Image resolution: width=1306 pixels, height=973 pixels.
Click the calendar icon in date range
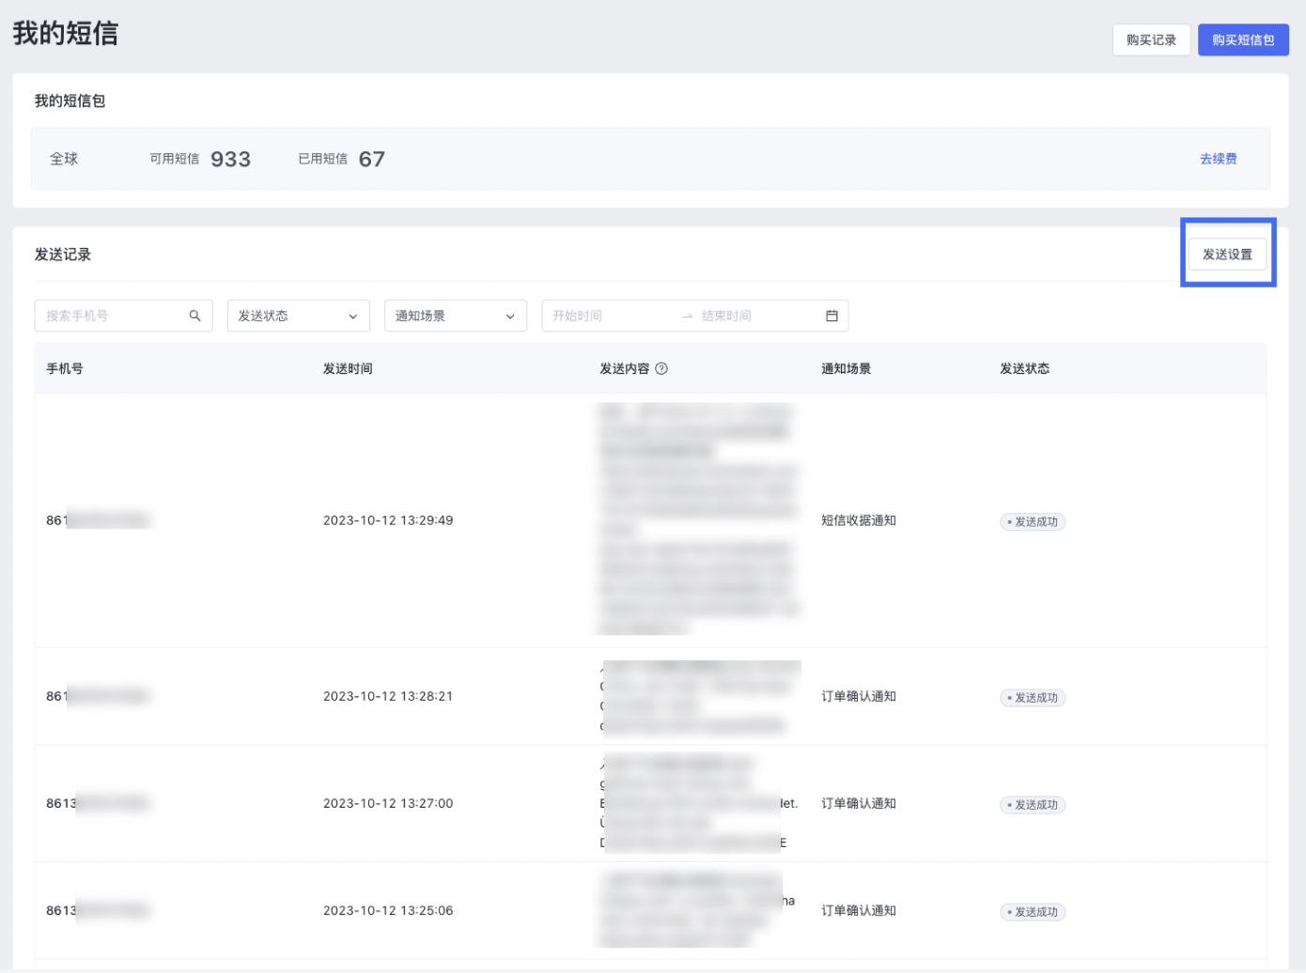[x=832, y=316]
